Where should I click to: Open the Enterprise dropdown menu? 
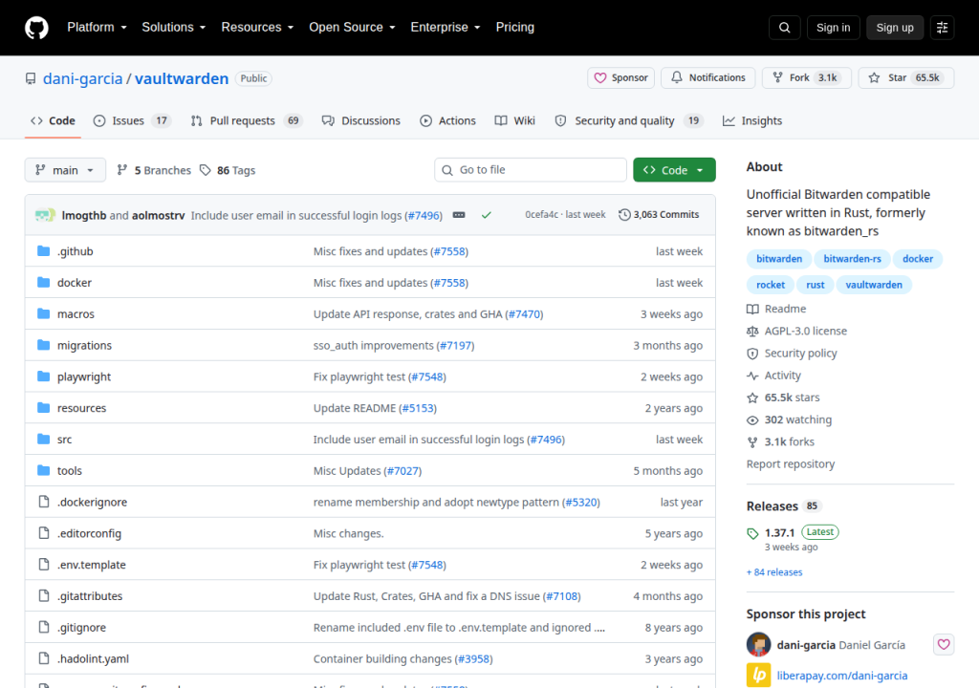[x=446, y=28]
